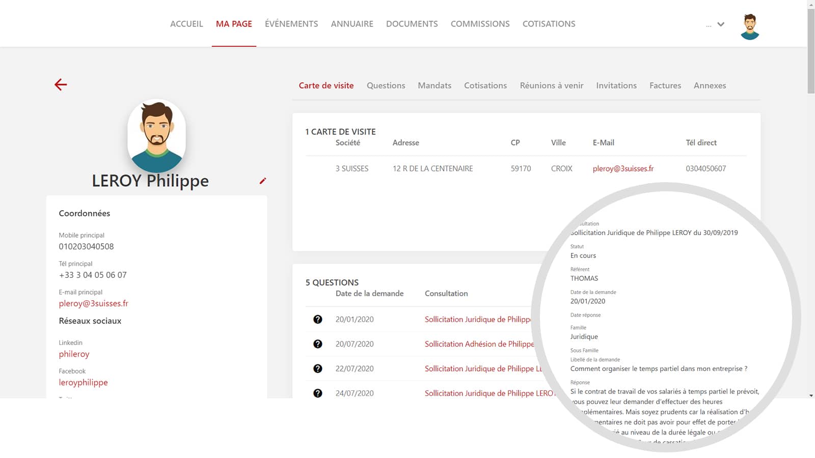This screenshot has height=458, width=815.
Task: Open user avatar menu in top bar
Action: [x=750, y=26]
